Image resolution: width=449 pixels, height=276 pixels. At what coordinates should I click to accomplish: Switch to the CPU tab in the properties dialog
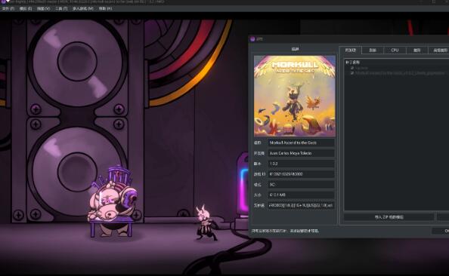[395, 50]
